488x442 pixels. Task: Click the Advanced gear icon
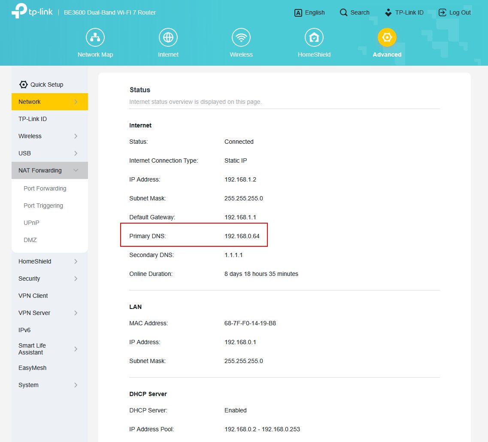coord(387,38)
